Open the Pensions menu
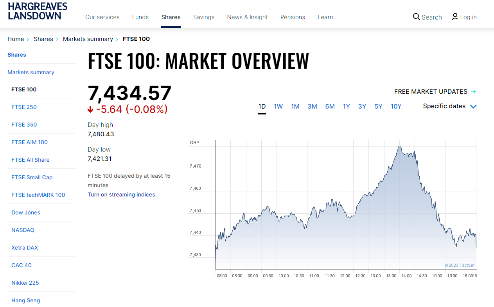 293,17
